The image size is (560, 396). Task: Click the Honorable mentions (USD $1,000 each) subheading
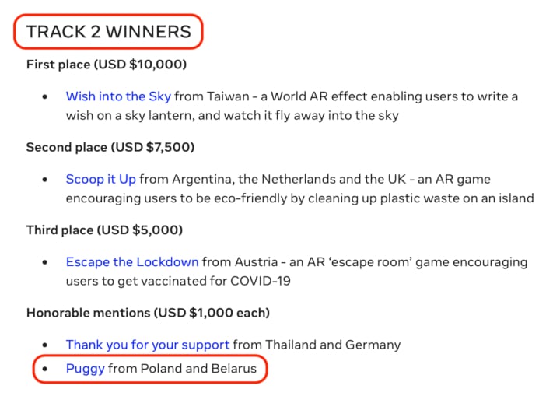tap(148, 312)
